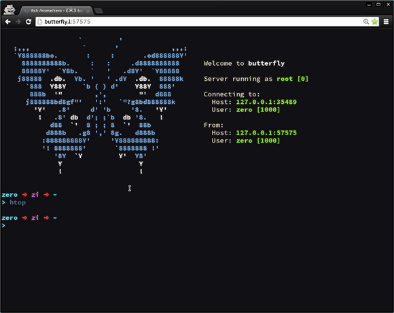Open a new tab with the small tab button
The image size is (394, 313).
[x=98, y=11]
